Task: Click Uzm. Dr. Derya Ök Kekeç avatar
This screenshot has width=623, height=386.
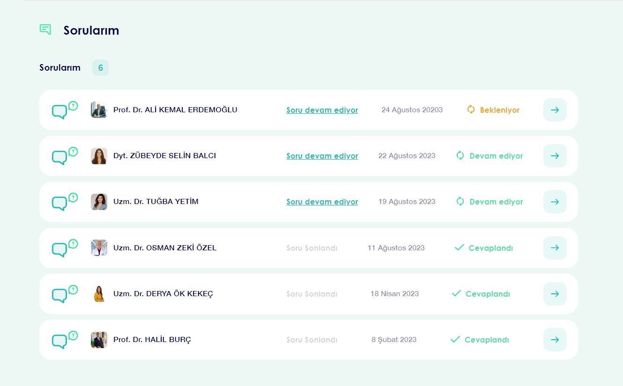Action: click(x=99, y=294)
